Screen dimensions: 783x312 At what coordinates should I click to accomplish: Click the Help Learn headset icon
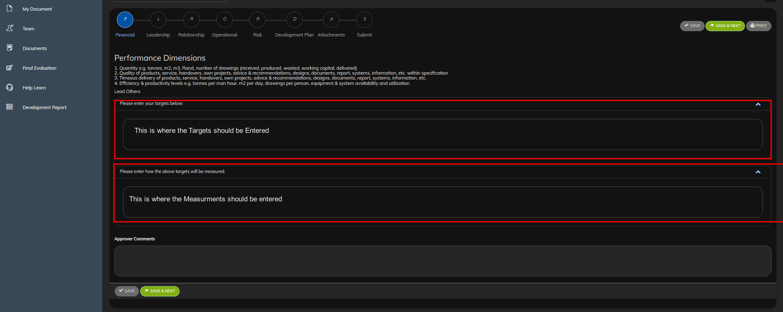9,87
